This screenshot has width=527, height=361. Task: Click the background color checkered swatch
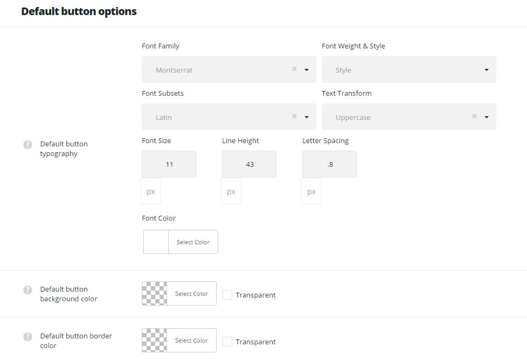click(x=155, y=294)
